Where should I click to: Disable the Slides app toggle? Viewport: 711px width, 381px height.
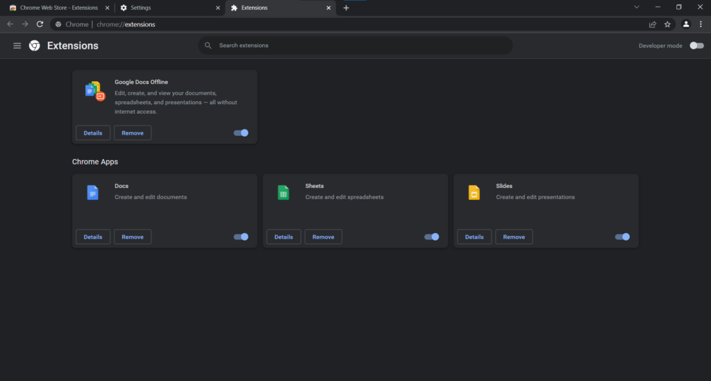click(x=622, y=237)
